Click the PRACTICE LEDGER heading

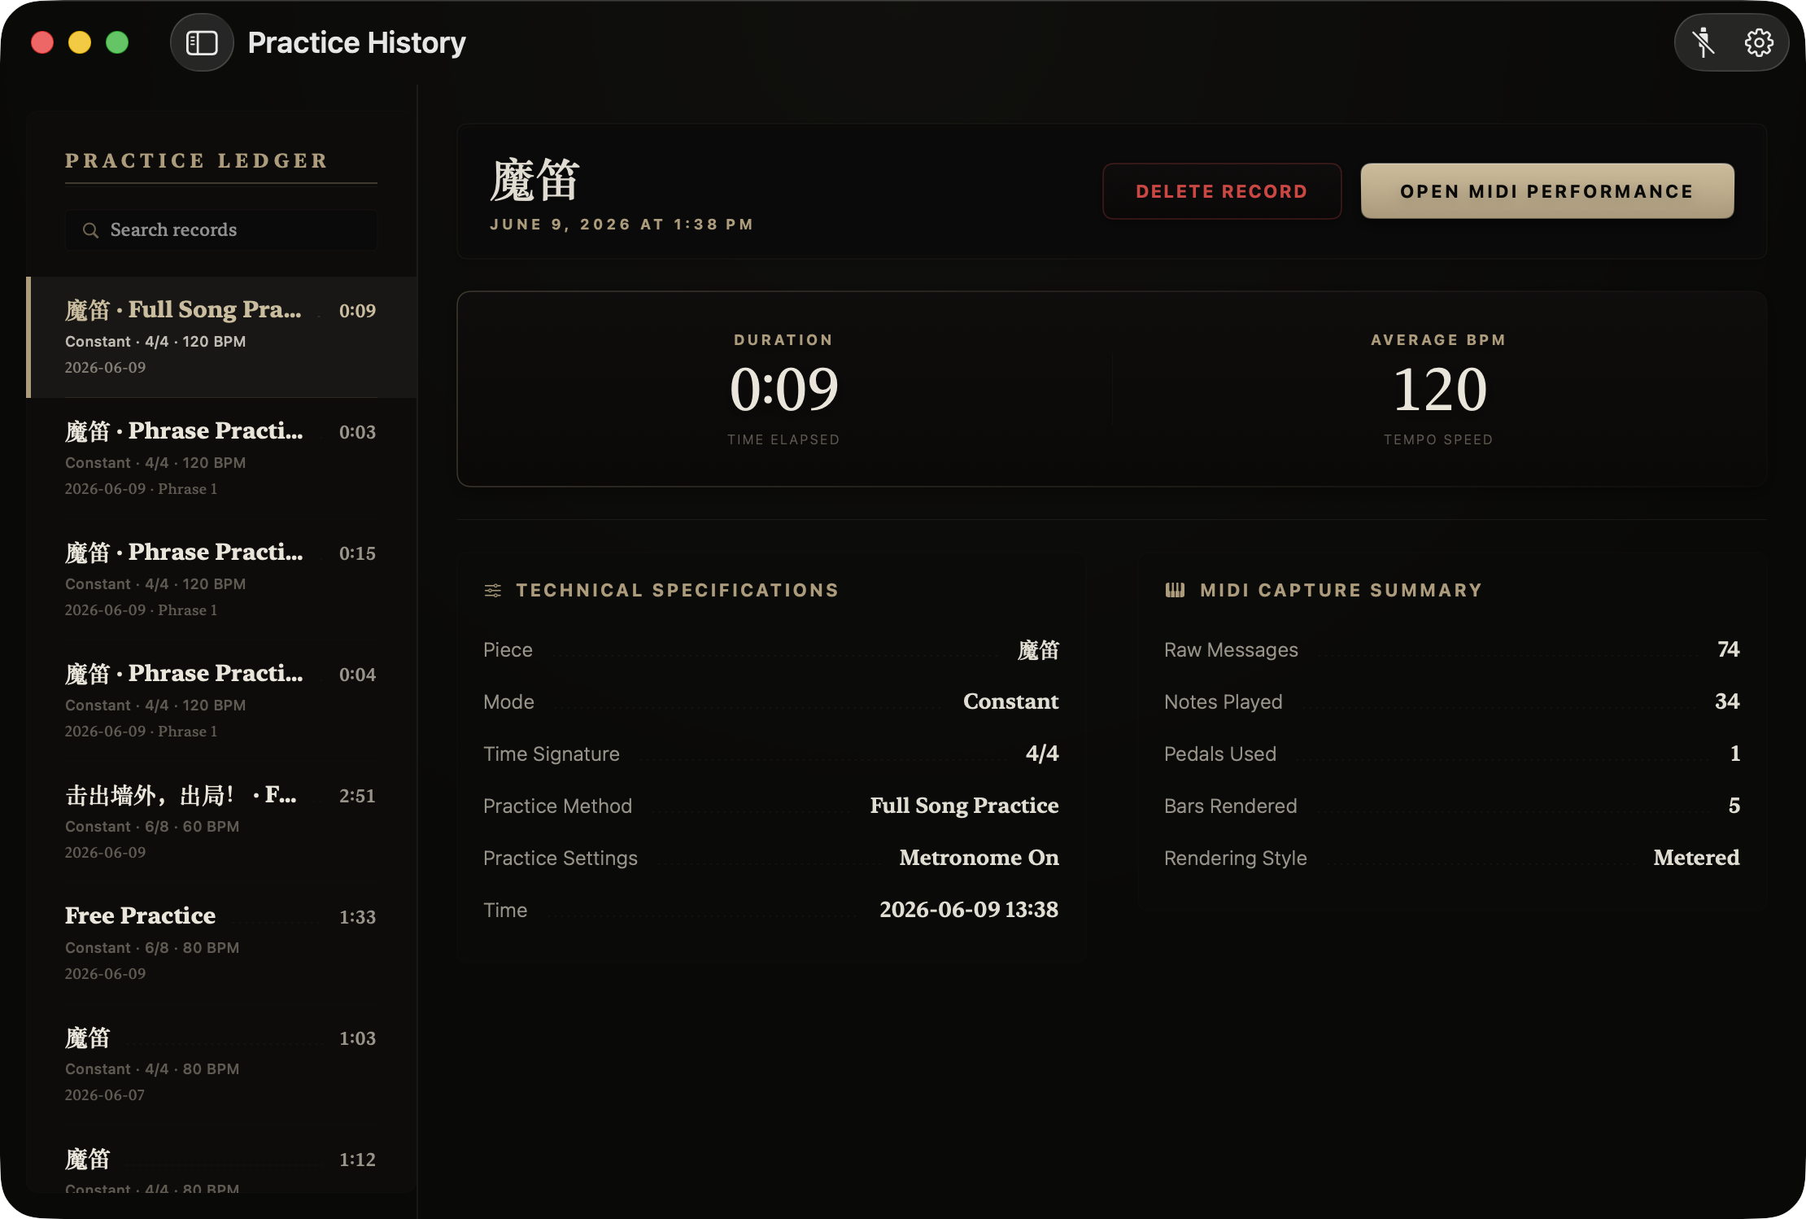[196, 161]
